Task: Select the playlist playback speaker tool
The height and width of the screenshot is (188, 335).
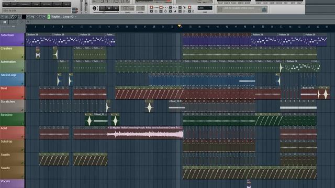Action: 44,17
